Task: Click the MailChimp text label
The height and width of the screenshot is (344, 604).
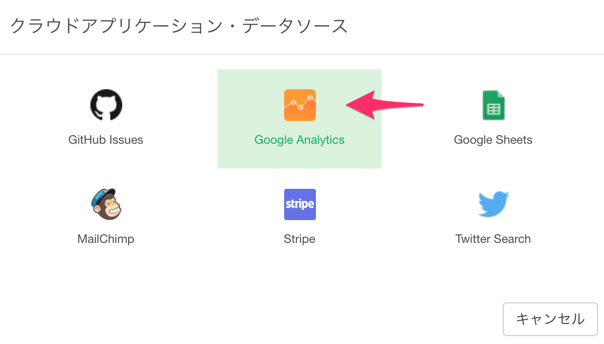Action: pos(106,239)
